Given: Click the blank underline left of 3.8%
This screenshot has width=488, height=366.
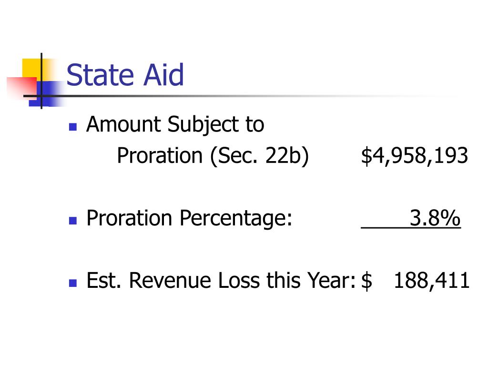Looking at the screenshot, I should click(x=385, y=228).
